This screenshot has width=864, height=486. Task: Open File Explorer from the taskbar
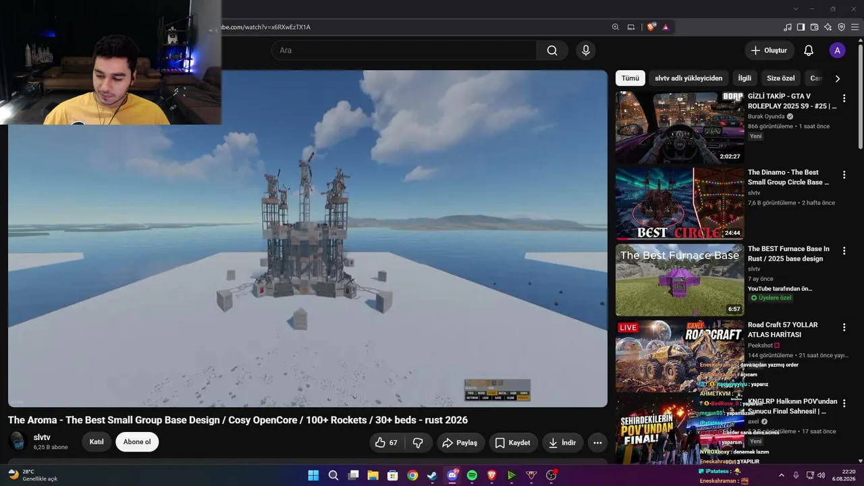click(x=373, y=475)
